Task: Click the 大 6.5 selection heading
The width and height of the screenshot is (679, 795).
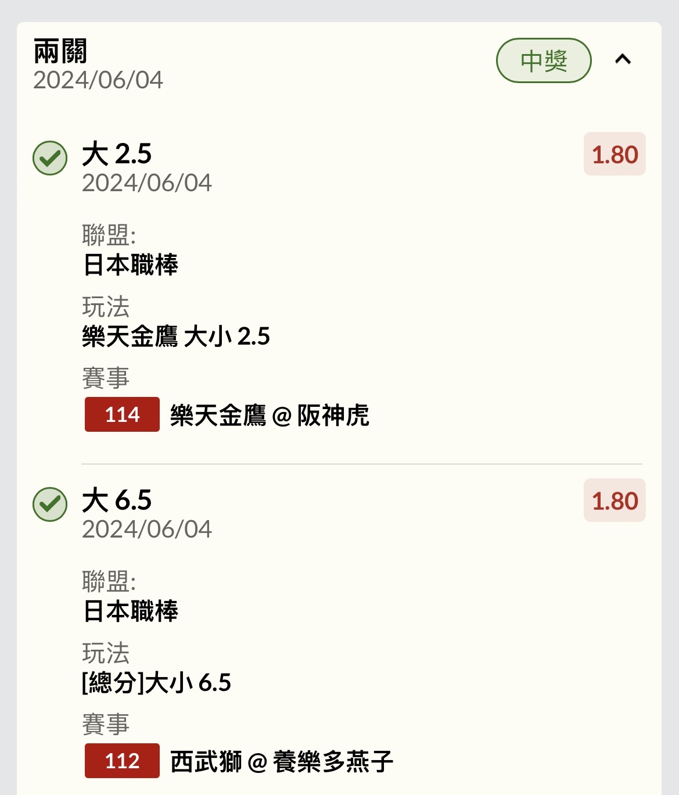Action: tap(117, 500)
